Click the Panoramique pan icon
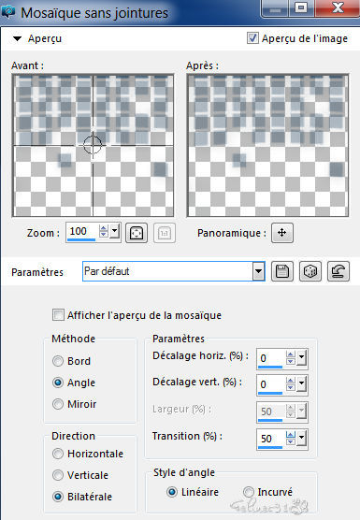The height and width of the screenshot is (520, 360). [x=282, y=233]
